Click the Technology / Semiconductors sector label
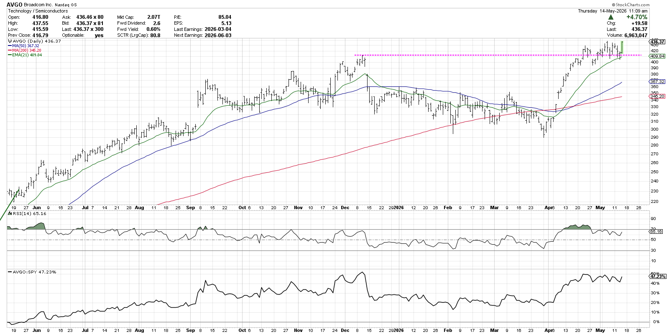This screenshot has width=669, height=334. 38,11
